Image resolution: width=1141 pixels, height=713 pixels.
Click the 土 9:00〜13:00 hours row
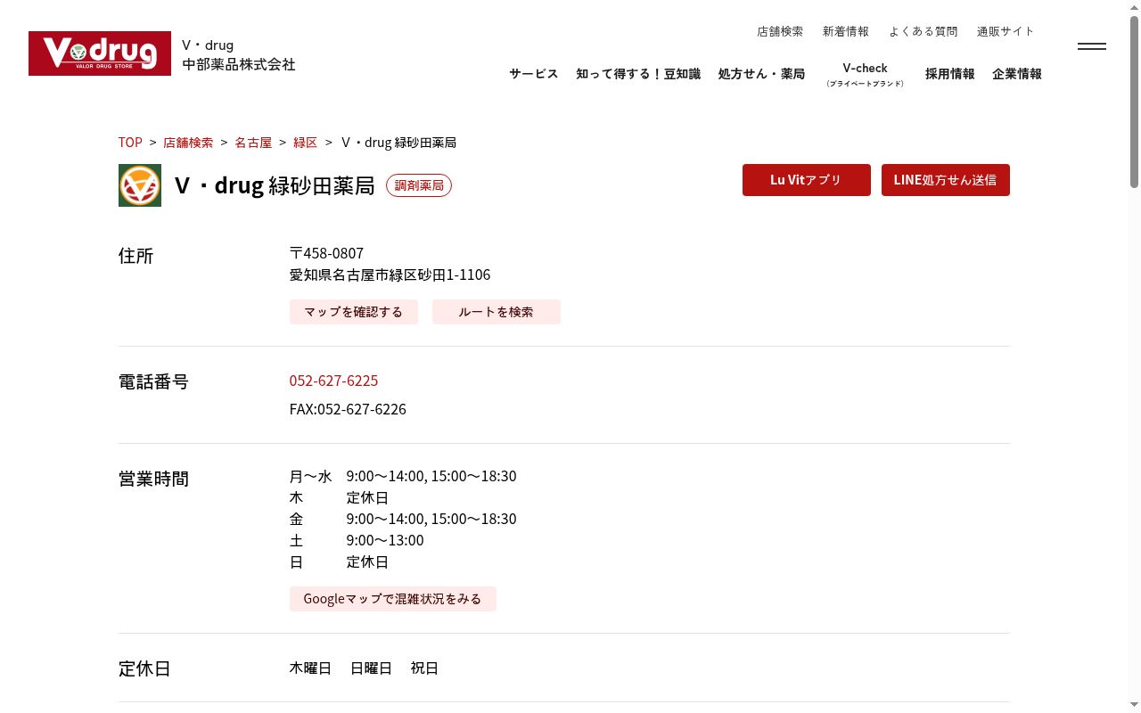(357, 540)
